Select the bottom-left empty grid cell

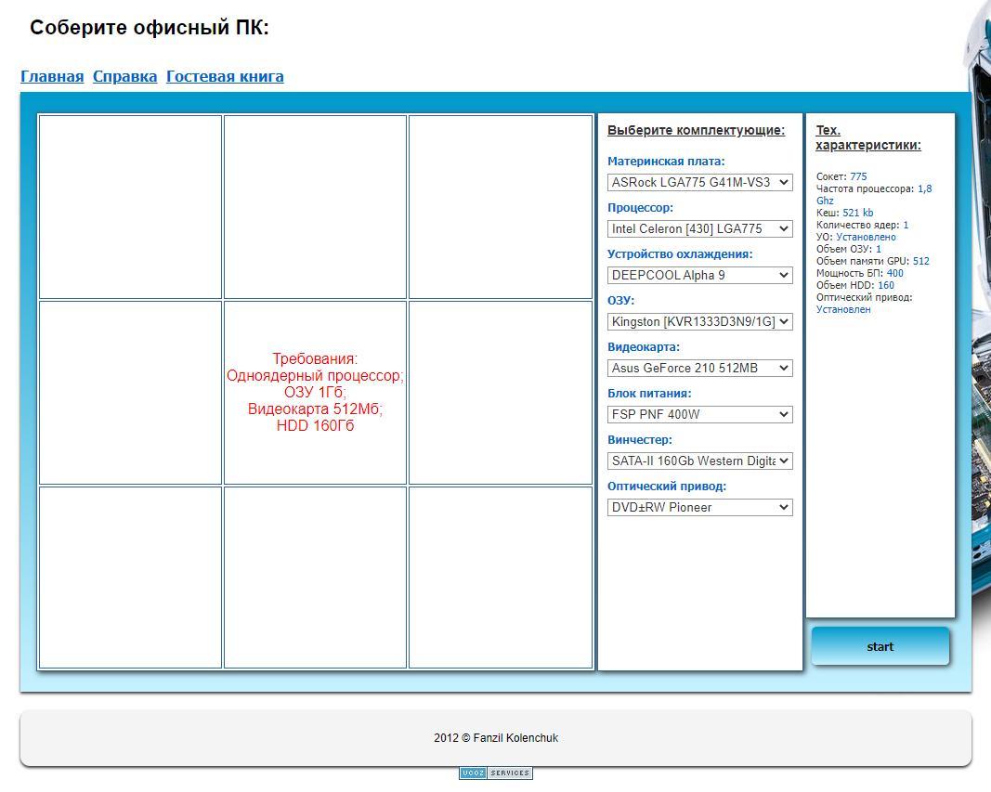click(x=130, y=577)
